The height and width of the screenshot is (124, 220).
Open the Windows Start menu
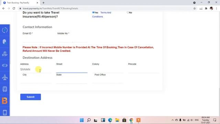click(82, 120)
